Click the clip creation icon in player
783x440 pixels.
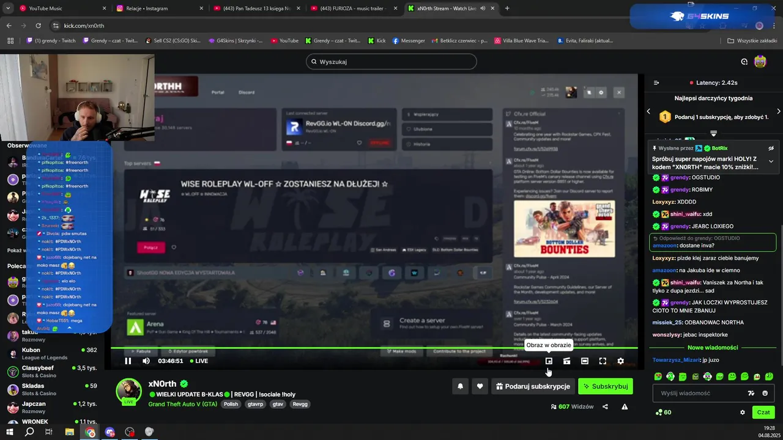[x=567, y=361]
